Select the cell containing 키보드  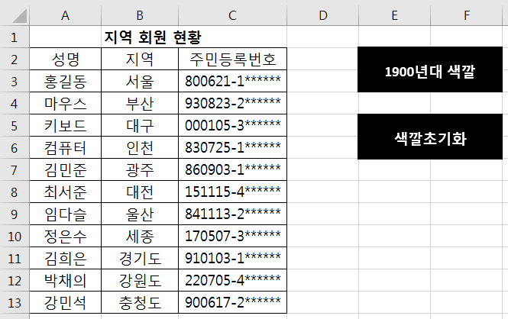66,125
